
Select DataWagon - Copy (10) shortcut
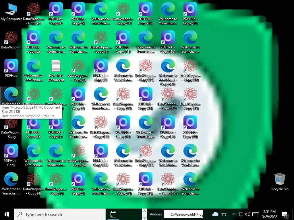coord(101,127)
